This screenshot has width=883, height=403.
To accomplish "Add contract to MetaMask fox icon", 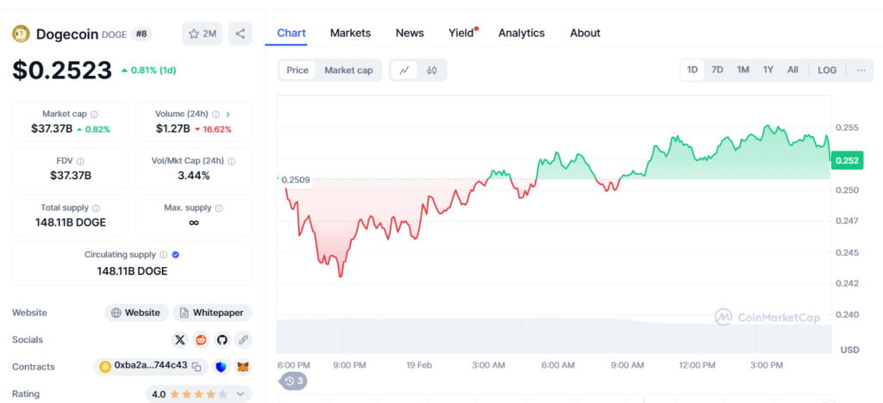I will [x=243, y=367].
